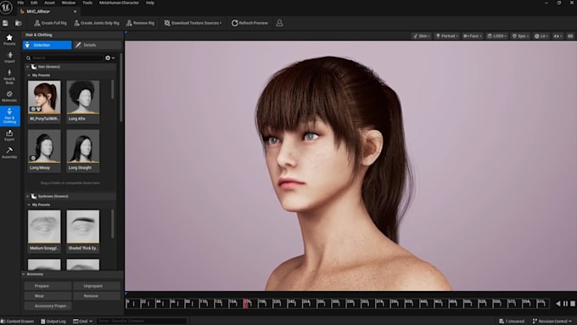Open the Presets section in sidebar
Viewport: 577px width, 325px height.
(x=9, y=40)
